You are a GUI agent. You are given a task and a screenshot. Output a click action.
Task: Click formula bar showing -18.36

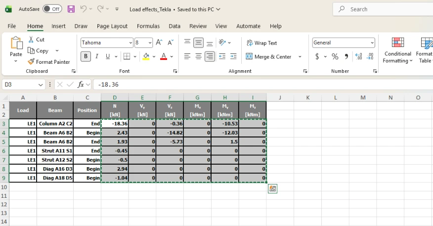click(x=262, y=85)
